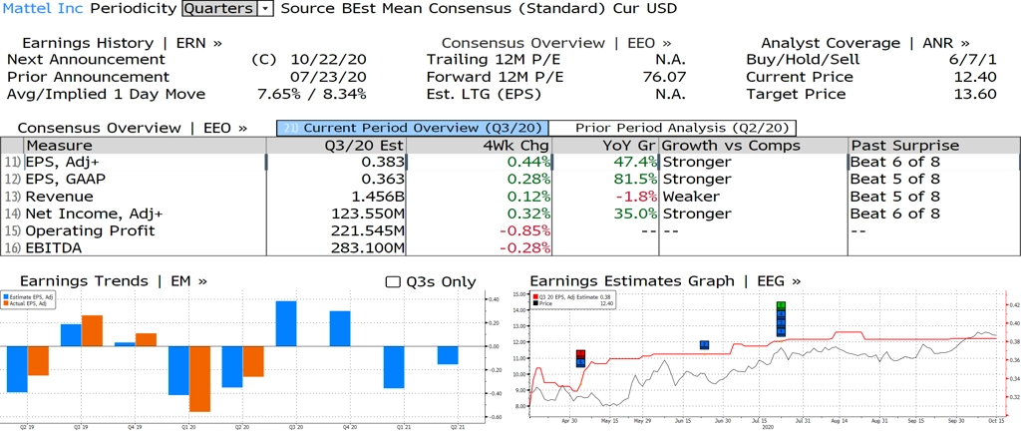1021x433 pixels.
Task: Click the Measure column header
Action: pyautogui.click(x=145, y=146)
